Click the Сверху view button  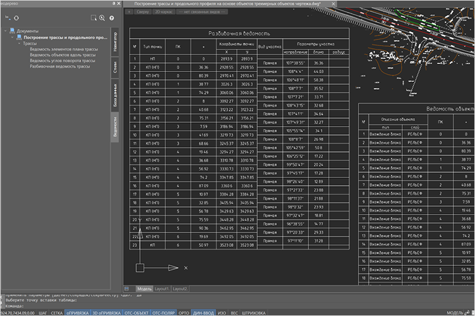coord(142,11)
